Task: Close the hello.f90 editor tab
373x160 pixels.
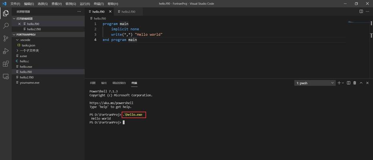Action: [110, 12]
